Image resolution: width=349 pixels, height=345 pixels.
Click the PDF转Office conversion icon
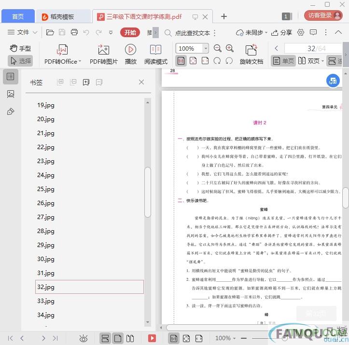62,50
